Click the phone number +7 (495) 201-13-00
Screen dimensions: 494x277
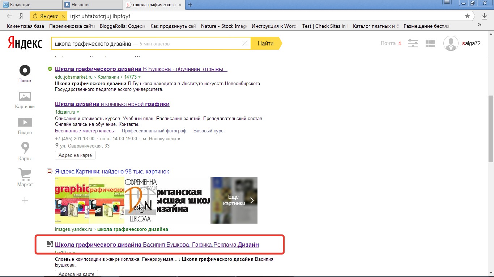pos(74,138)
